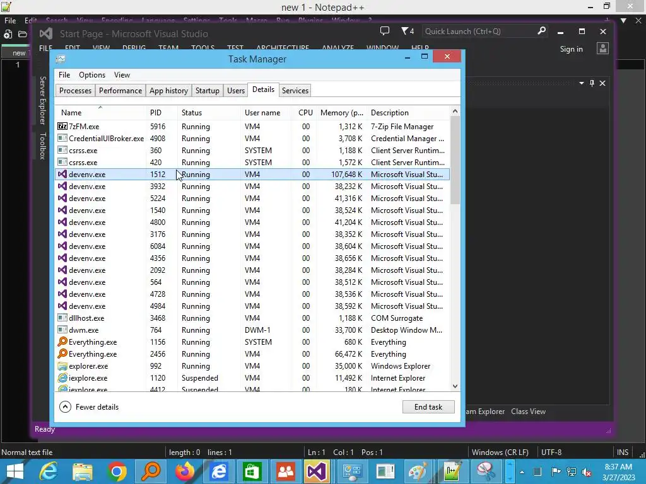Select csrss.exe row with PID 420

pos(252,163)
